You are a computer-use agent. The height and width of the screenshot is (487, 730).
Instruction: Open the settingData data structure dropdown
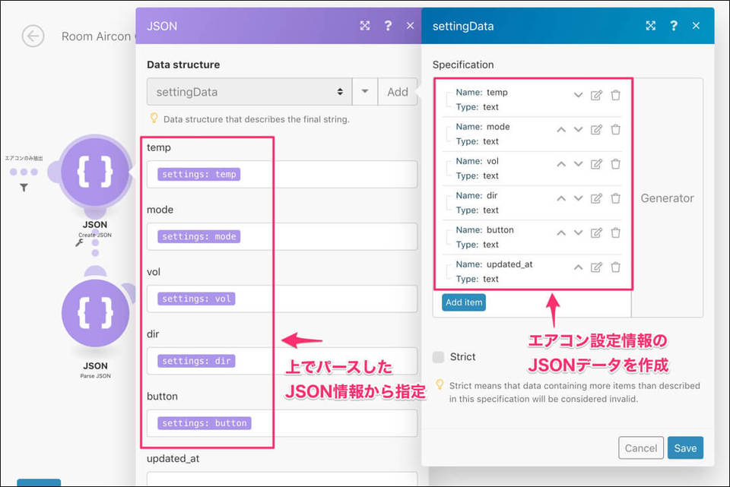[x=249, y=92]
